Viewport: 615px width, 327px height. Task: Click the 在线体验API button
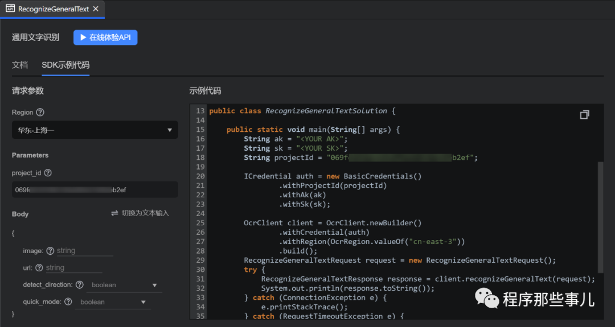(105, 37)
